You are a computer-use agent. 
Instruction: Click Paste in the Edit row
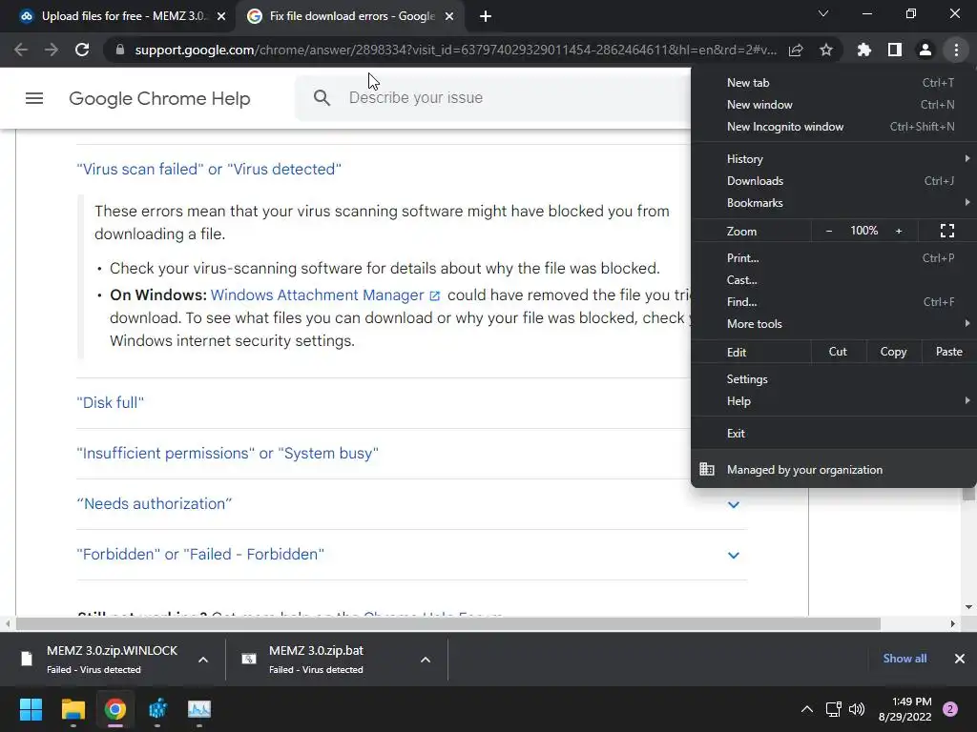[949, 352]
